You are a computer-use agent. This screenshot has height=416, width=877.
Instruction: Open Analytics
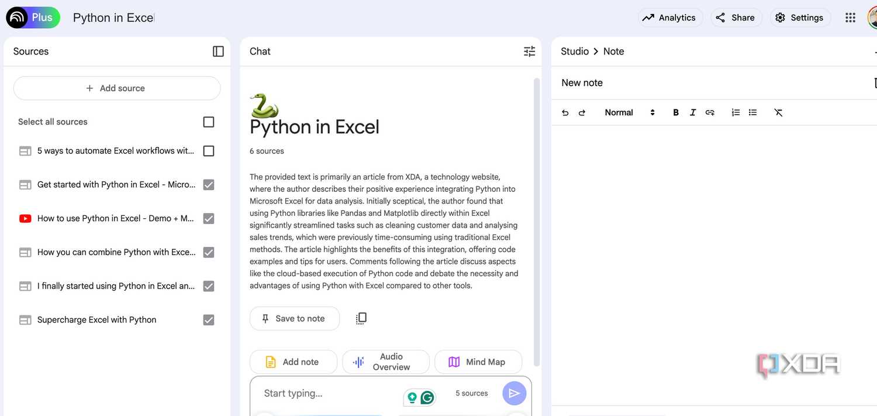[x=670, y=18]
